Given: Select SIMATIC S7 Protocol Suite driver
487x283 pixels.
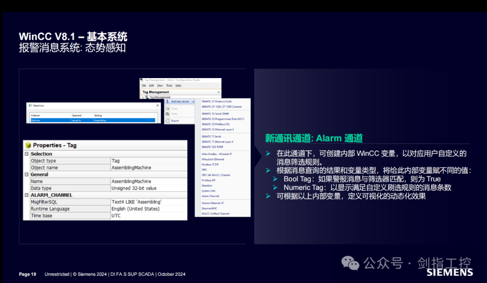Looking at the screenshot, I should point(216,102).
